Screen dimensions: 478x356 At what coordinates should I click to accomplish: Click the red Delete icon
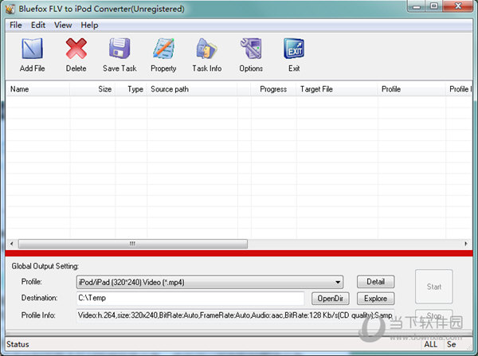point(76,49)
